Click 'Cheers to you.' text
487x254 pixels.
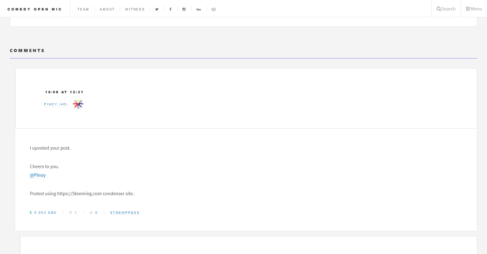click(x=44, y=167)
